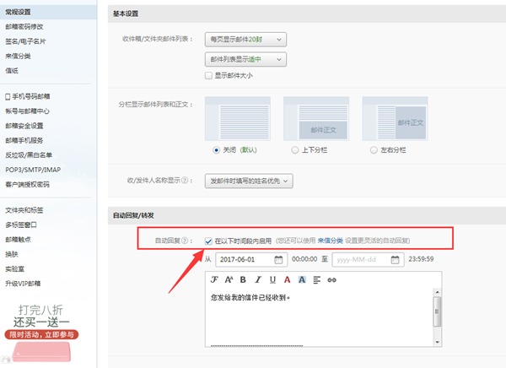Open the 邮件列表显示适中 dropdown
This screenshot has width=506, height=368.
[x=245, y=59]
